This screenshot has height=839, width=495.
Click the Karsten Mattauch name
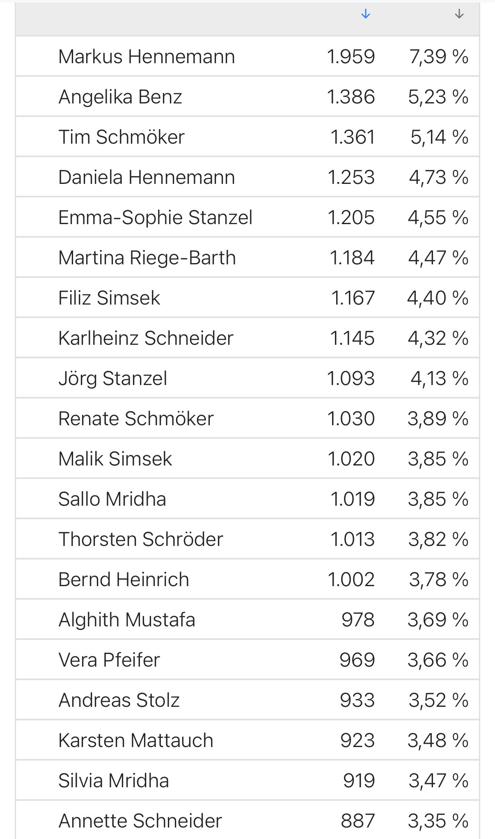tap(136, 740)
